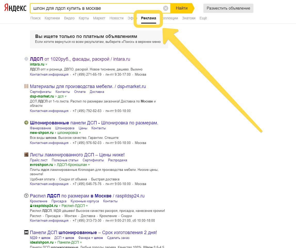Open the Контакты sitelink of raspildsp24.ru
The height and width of the screenshot is (248, 296).
pyautogui.click(x=110, y=201)
